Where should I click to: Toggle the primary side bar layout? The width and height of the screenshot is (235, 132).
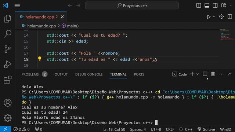[x=199, y=5]
